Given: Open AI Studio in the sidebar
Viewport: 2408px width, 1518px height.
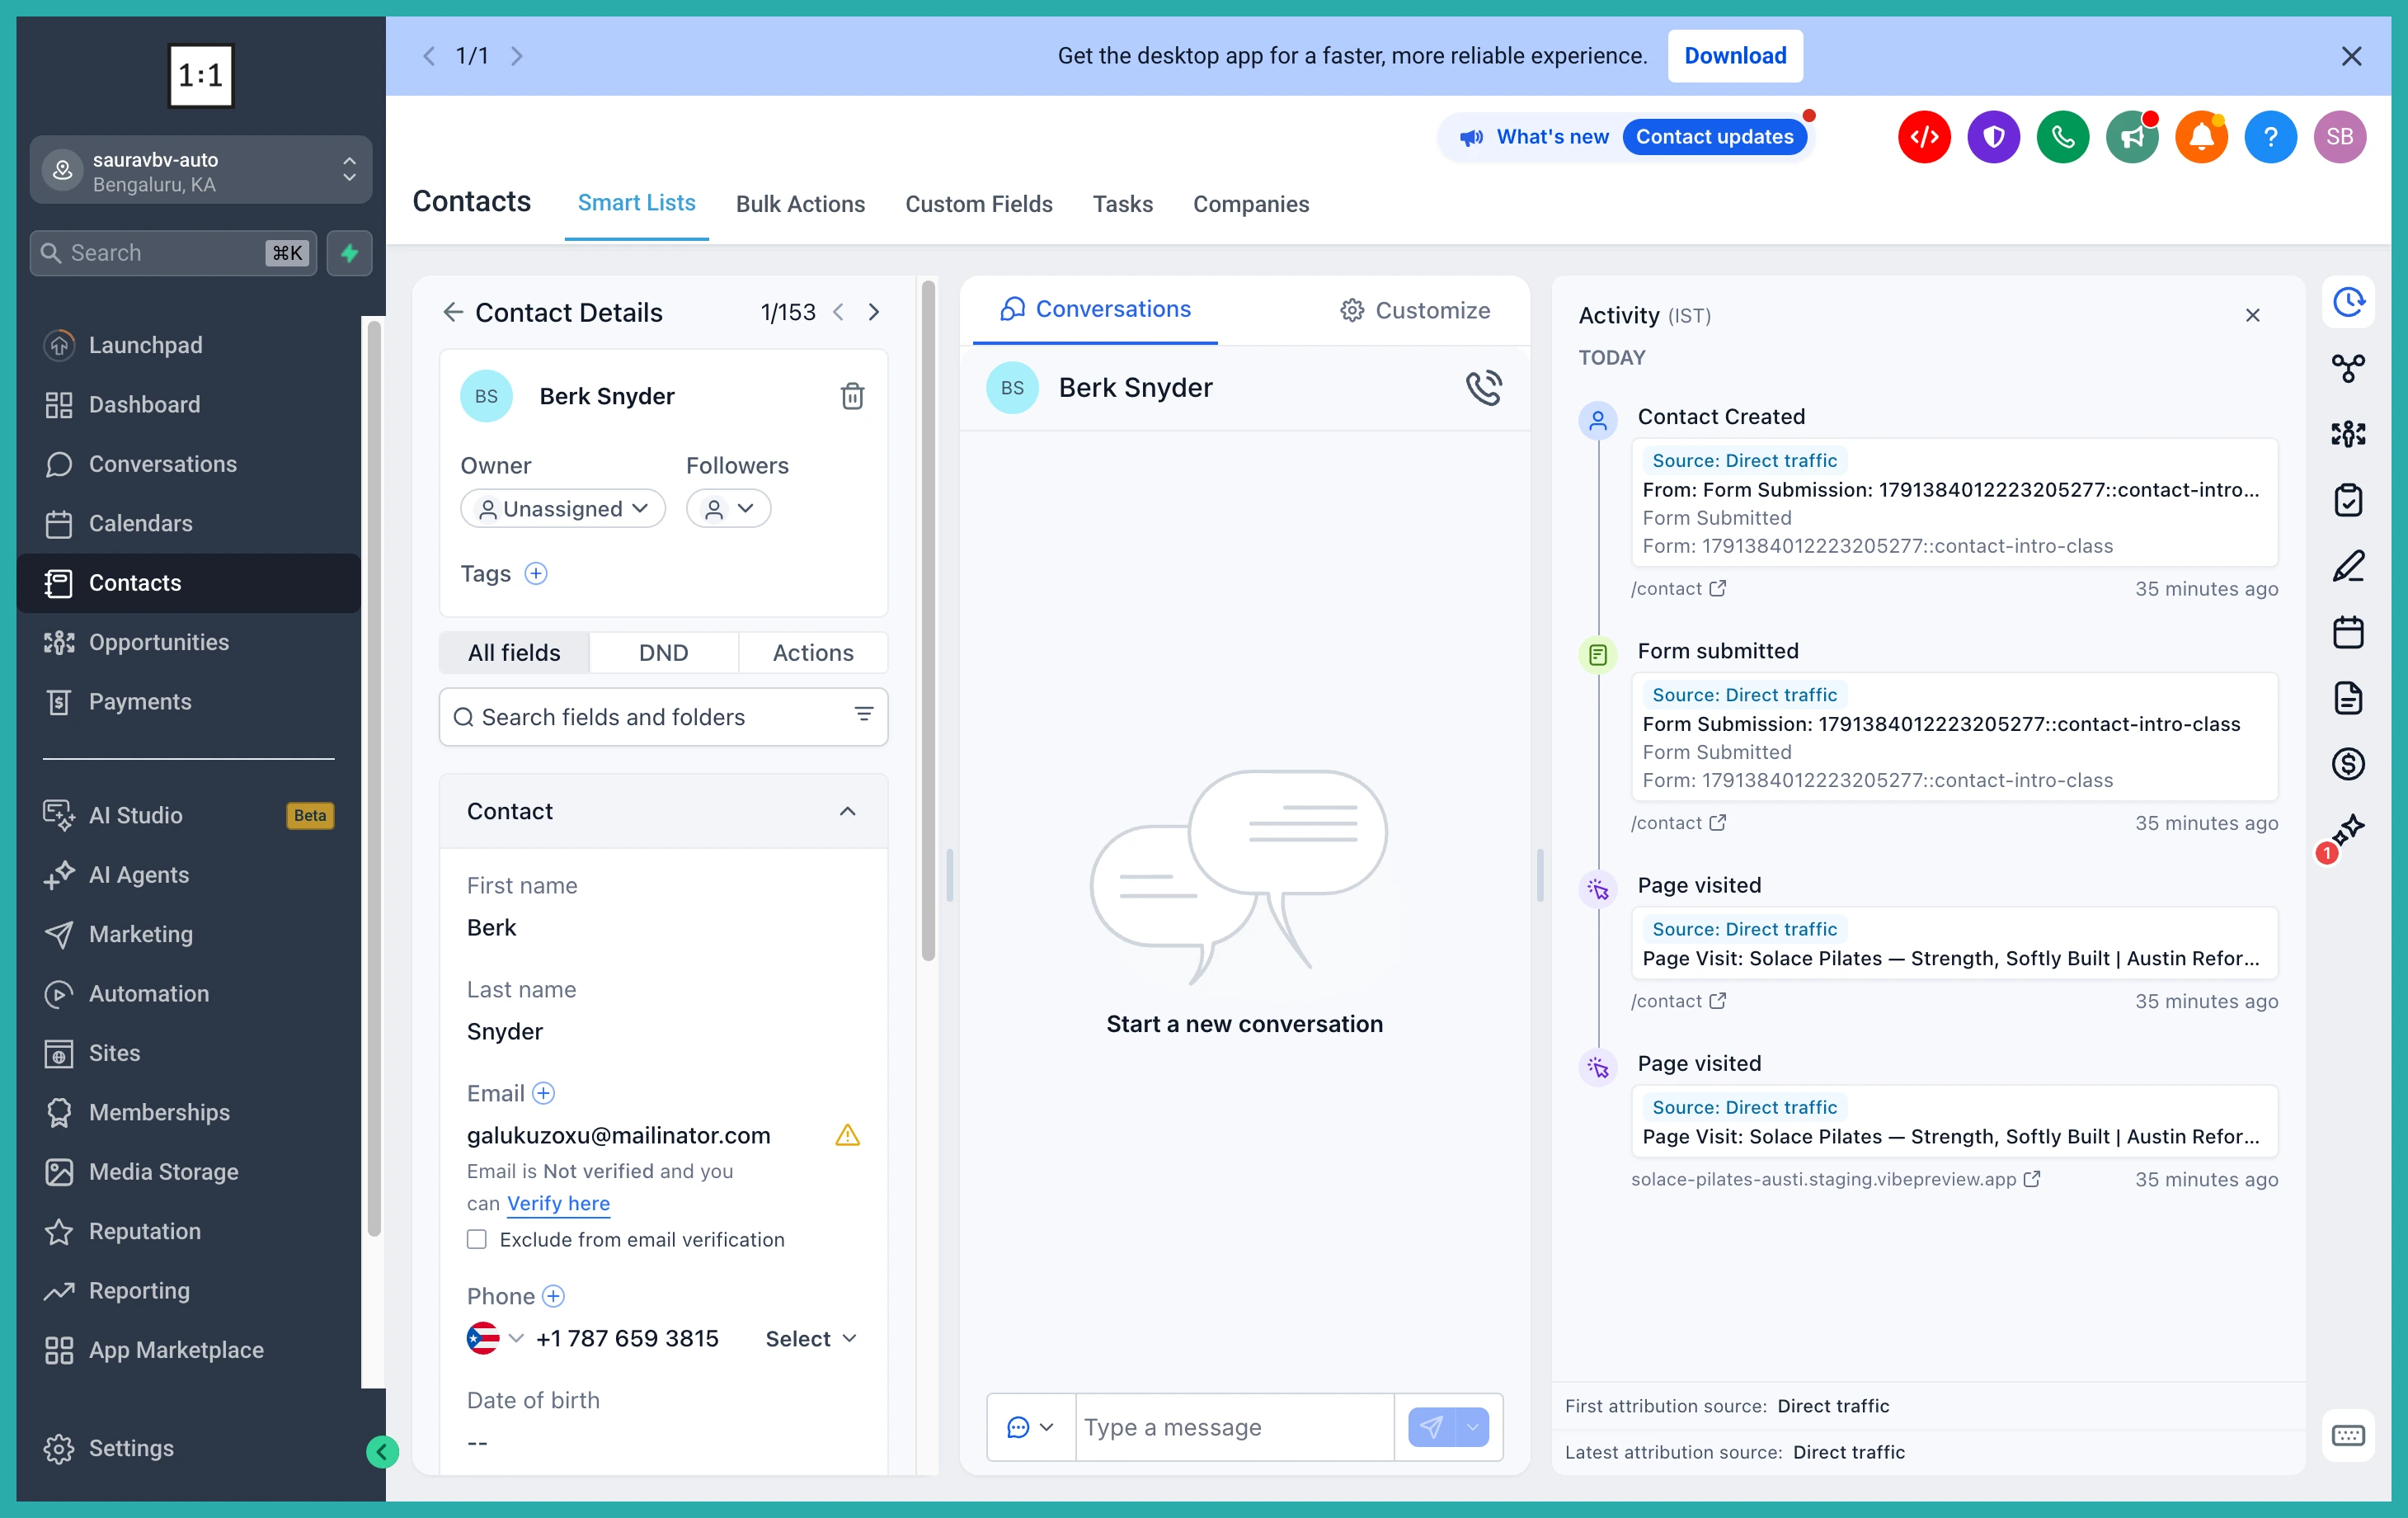Looking at the screenshot, I should click(x=188, y=816).
